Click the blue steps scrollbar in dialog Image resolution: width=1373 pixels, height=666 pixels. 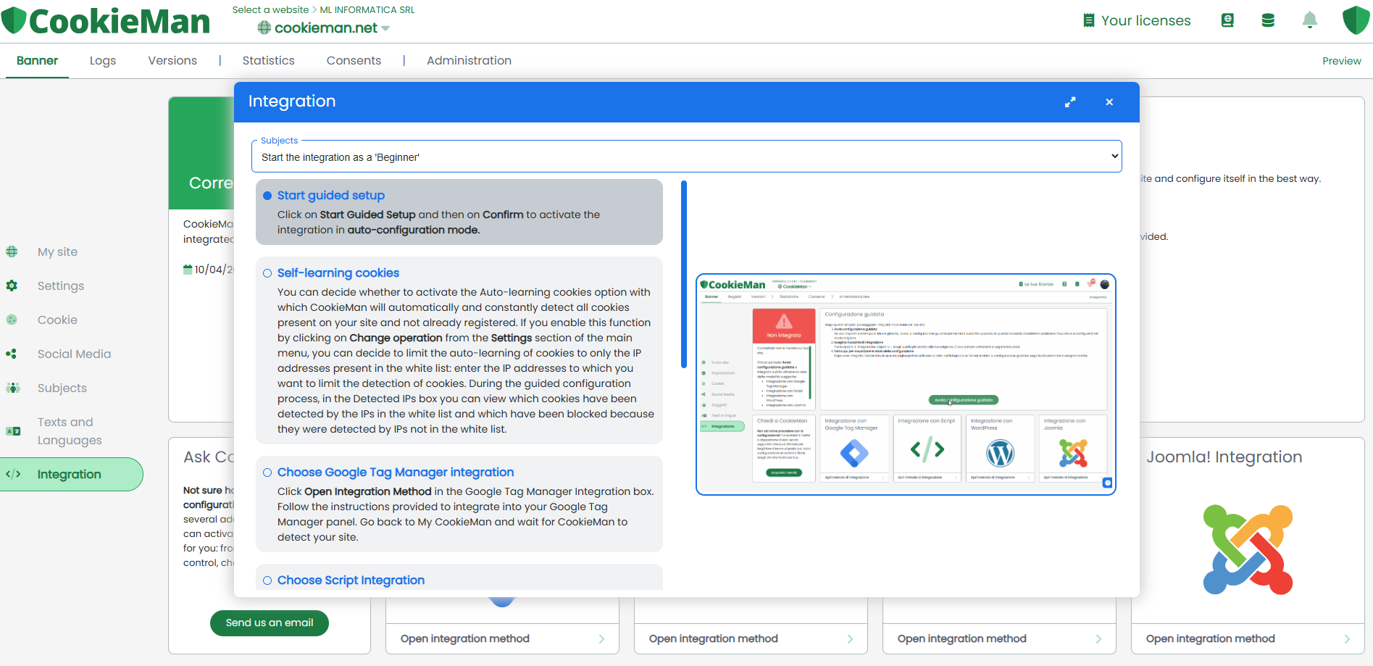684,274
